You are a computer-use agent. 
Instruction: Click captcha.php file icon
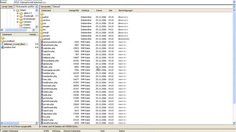[42, 51]
